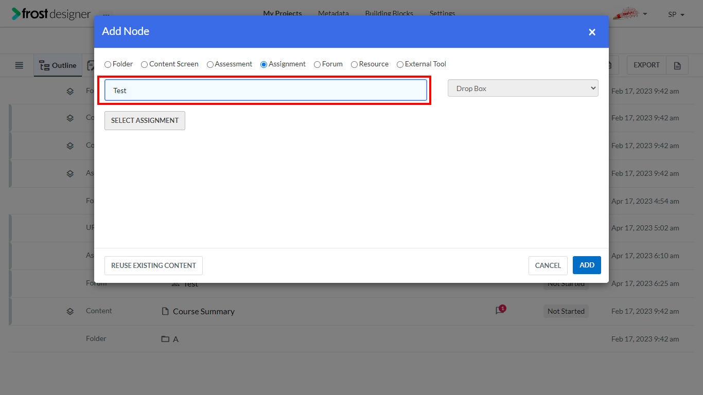This screenshot has height=395, width=703.
Task: Click the Select Assignment button
Action: (145, 120)
